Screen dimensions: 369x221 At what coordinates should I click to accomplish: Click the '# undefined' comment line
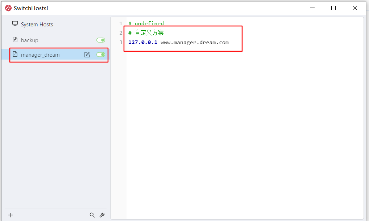coord(146,23)
